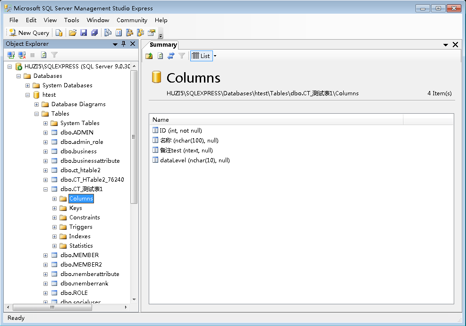
Task: Toggle auto-hide pin on Object Explorer
Action: tap(124, 44)
